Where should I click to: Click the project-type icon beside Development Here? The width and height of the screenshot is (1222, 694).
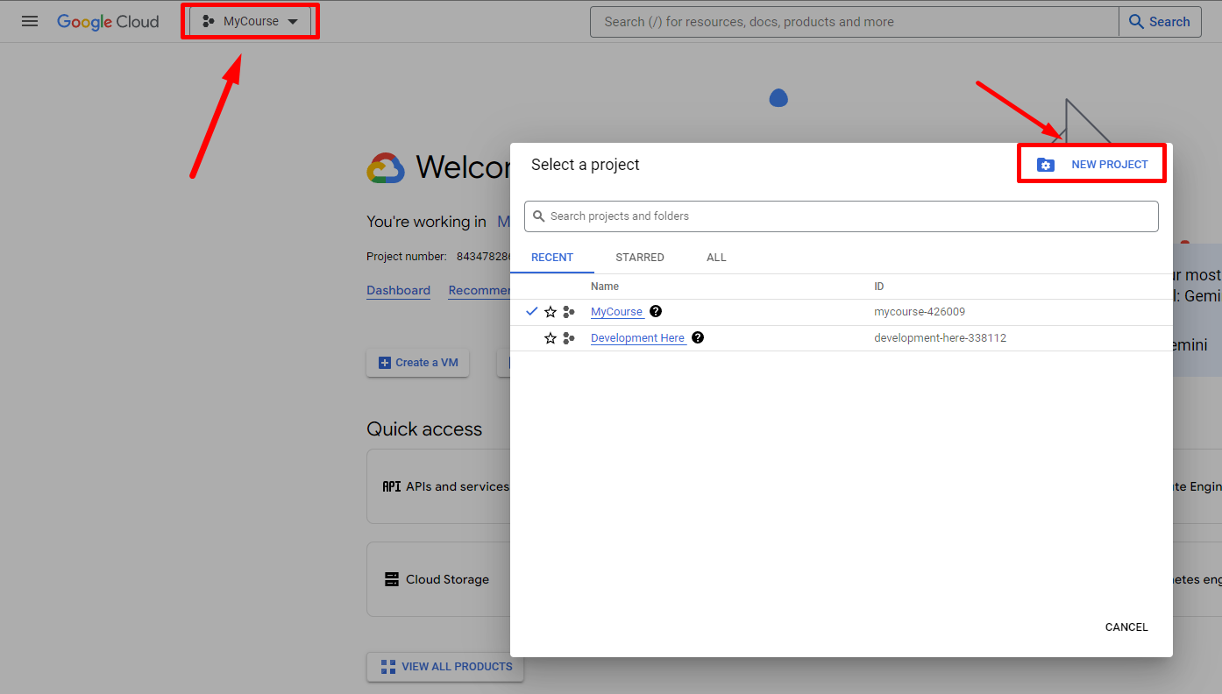click(569, 338)
